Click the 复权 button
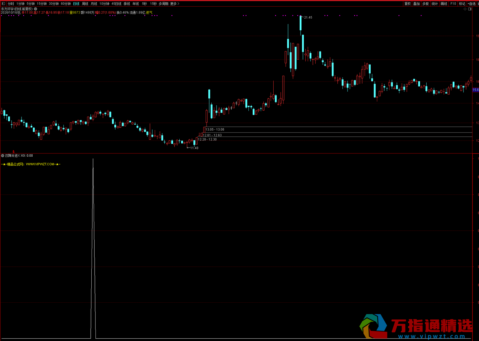Viewport: 479px width, 341px height. 407,4
